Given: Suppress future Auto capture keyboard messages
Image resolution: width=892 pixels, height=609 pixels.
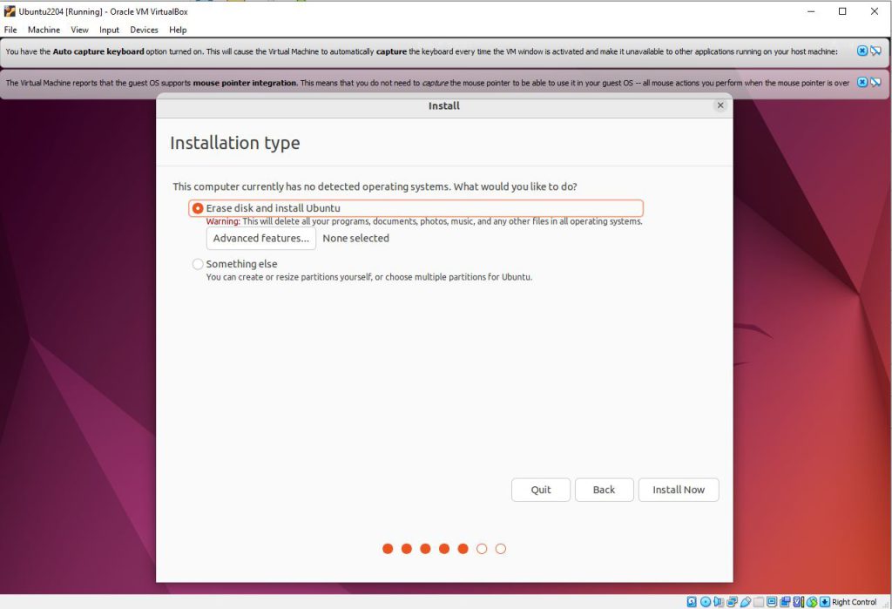Looking at the screenshot, I should click(x=876, y=51).
